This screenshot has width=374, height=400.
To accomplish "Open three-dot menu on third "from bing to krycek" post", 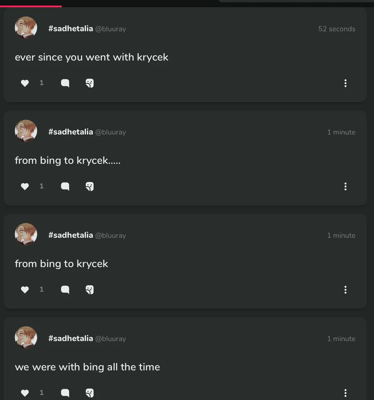I will click(345, 290).
